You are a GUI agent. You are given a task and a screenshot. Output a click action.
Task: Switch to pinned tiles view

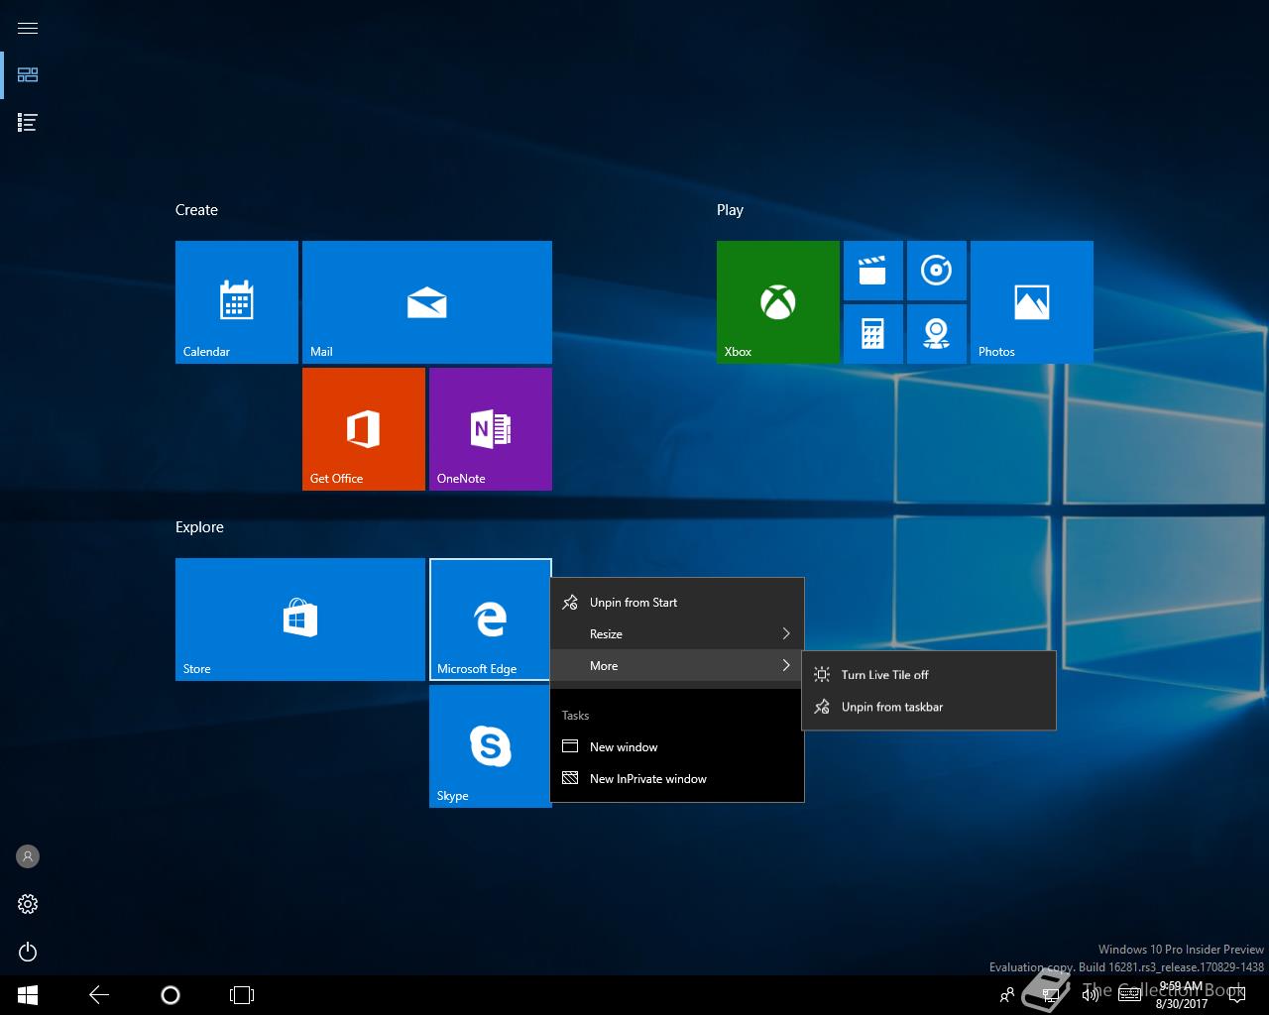coord(28,75)
